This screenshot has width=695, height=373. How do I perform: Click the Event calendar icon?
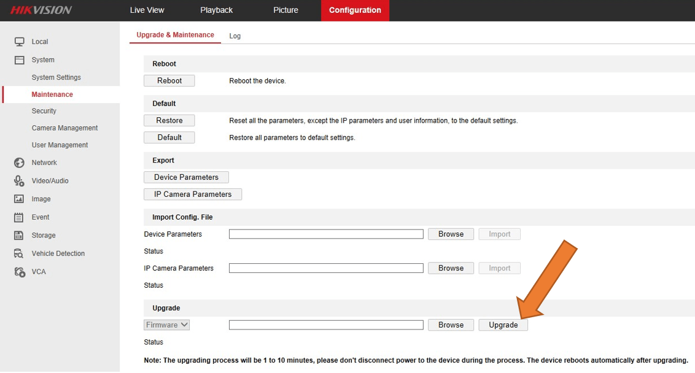(x=19, y=217)
